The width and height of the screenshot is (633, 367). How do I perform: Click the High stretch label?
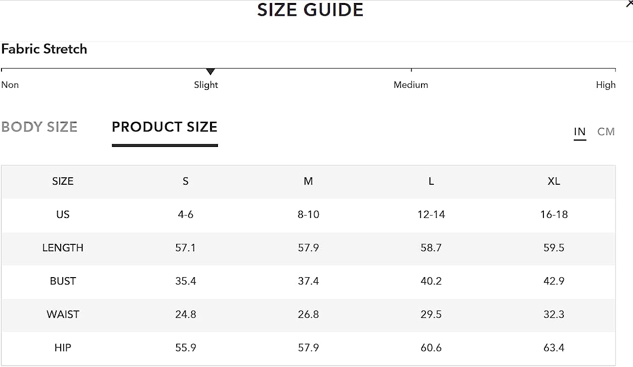pyautogui.click(x=606, y=85)
